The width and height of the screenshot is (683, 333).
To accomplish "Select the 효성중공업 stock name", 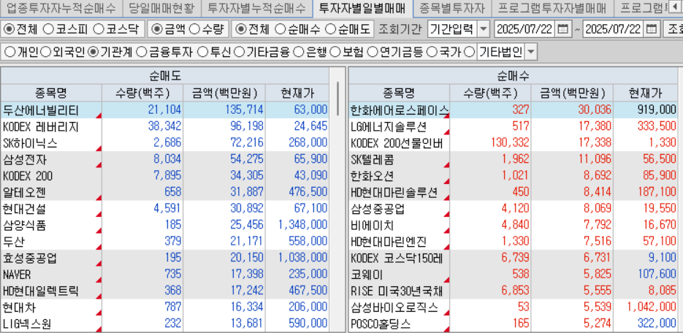I will [30, 259].
